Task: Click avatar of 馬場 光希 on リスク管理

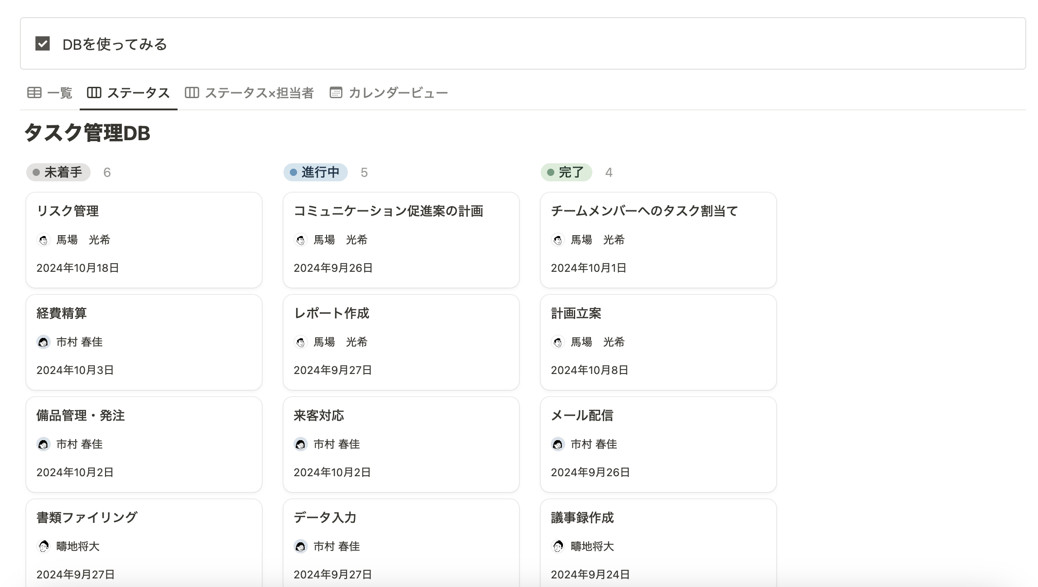Action: pos(43,240)
